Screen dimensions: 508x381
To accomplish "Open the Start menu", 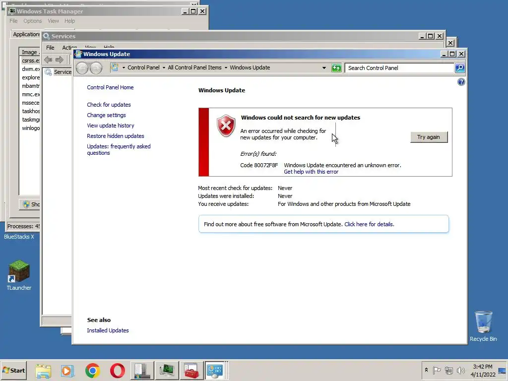I will pyautogui.click(x=14, y=370).
